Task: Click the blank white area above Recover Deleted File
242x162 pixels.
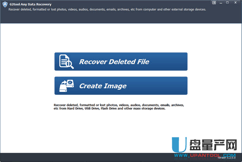Action: click(x=121, y=36)
